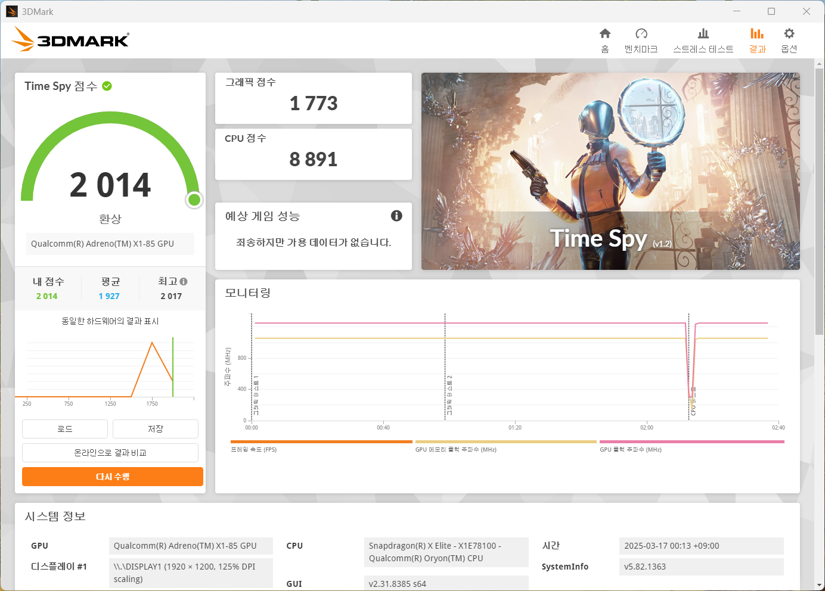Viewport: 825px width, 591px height.
Task: Click the 죄송하지만 가용 데이터가 없습니다 message
Action: click(314, 242)
